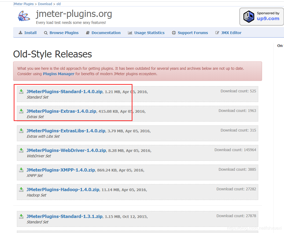Click the 'Hadoop Set' description

36,195
